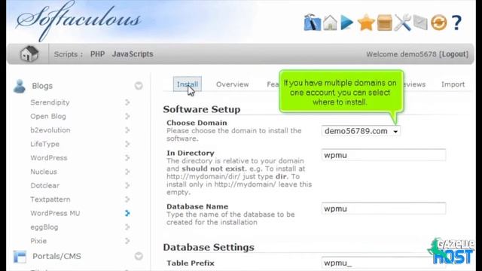Screen dimensions: 482x271
Task: Open Open Blog script link
Action: tap(48, 117)
